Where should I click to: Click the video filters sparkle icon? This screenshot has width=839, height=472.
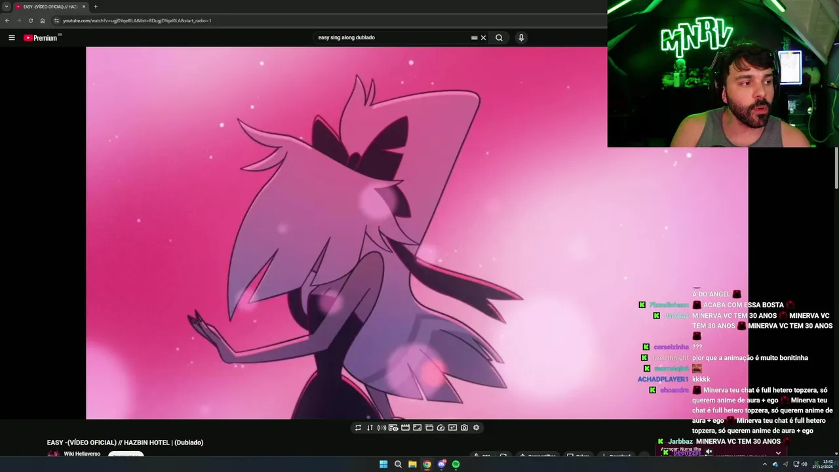(x=452, y=427)
